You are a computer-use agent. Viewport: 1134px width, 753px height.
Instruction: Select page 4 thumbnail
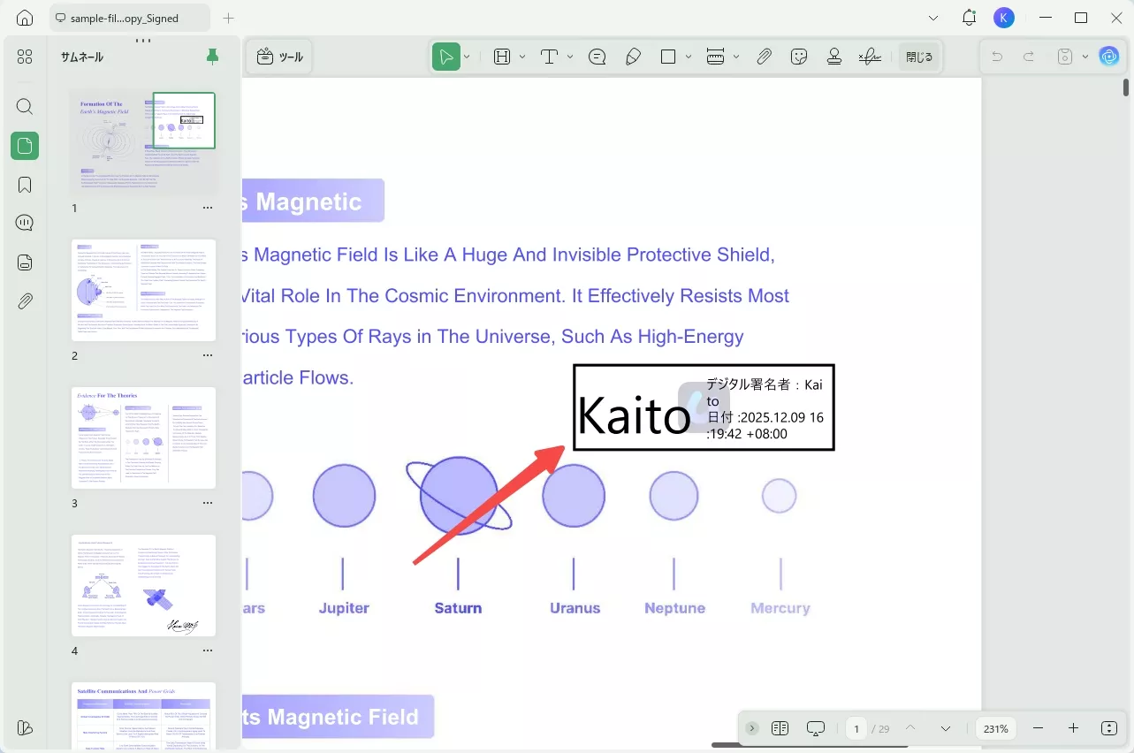143,585
